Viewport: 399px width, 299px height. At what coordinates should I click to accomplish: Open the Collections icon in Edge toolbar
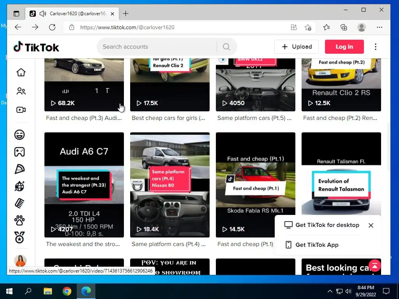[x=344, y=27]
